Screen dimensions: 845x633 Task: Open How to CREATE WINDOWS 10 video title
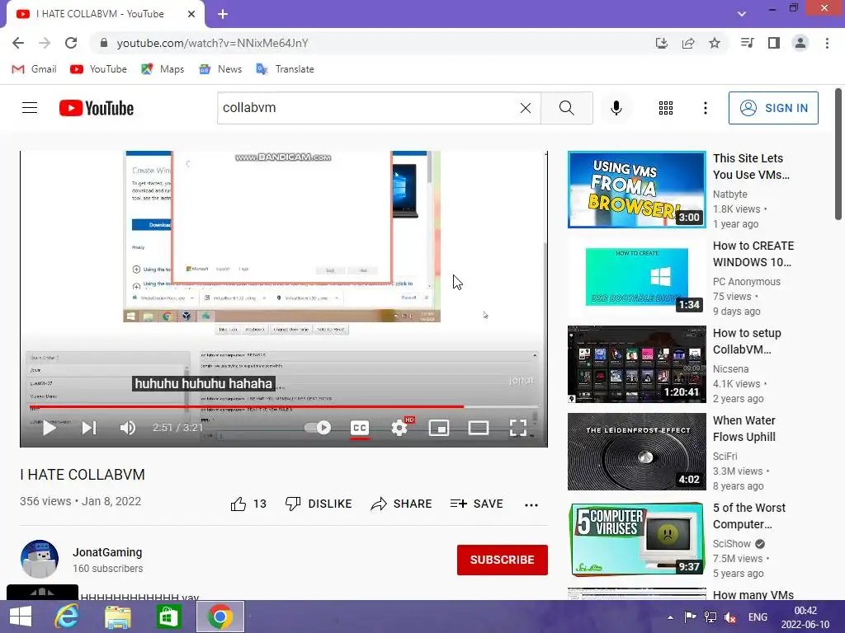point(753,254)
